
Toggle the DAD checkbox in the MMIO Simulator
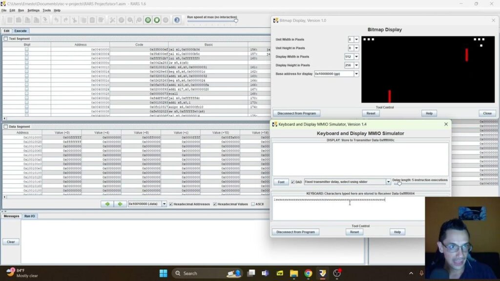(293, 181)
